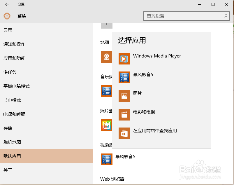Choose 暴风影音5 from the app list
The height and width of the screenshot is (185, 234).
click(161, 77)
